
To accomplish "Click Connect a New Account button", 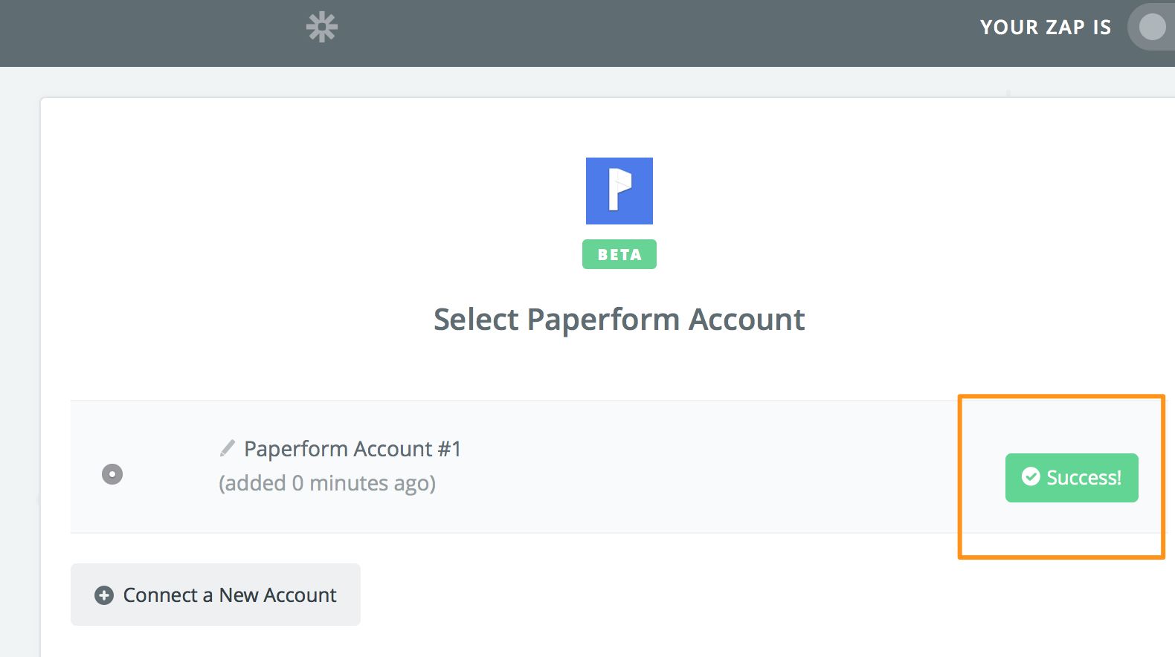I will tap(216, 595).
